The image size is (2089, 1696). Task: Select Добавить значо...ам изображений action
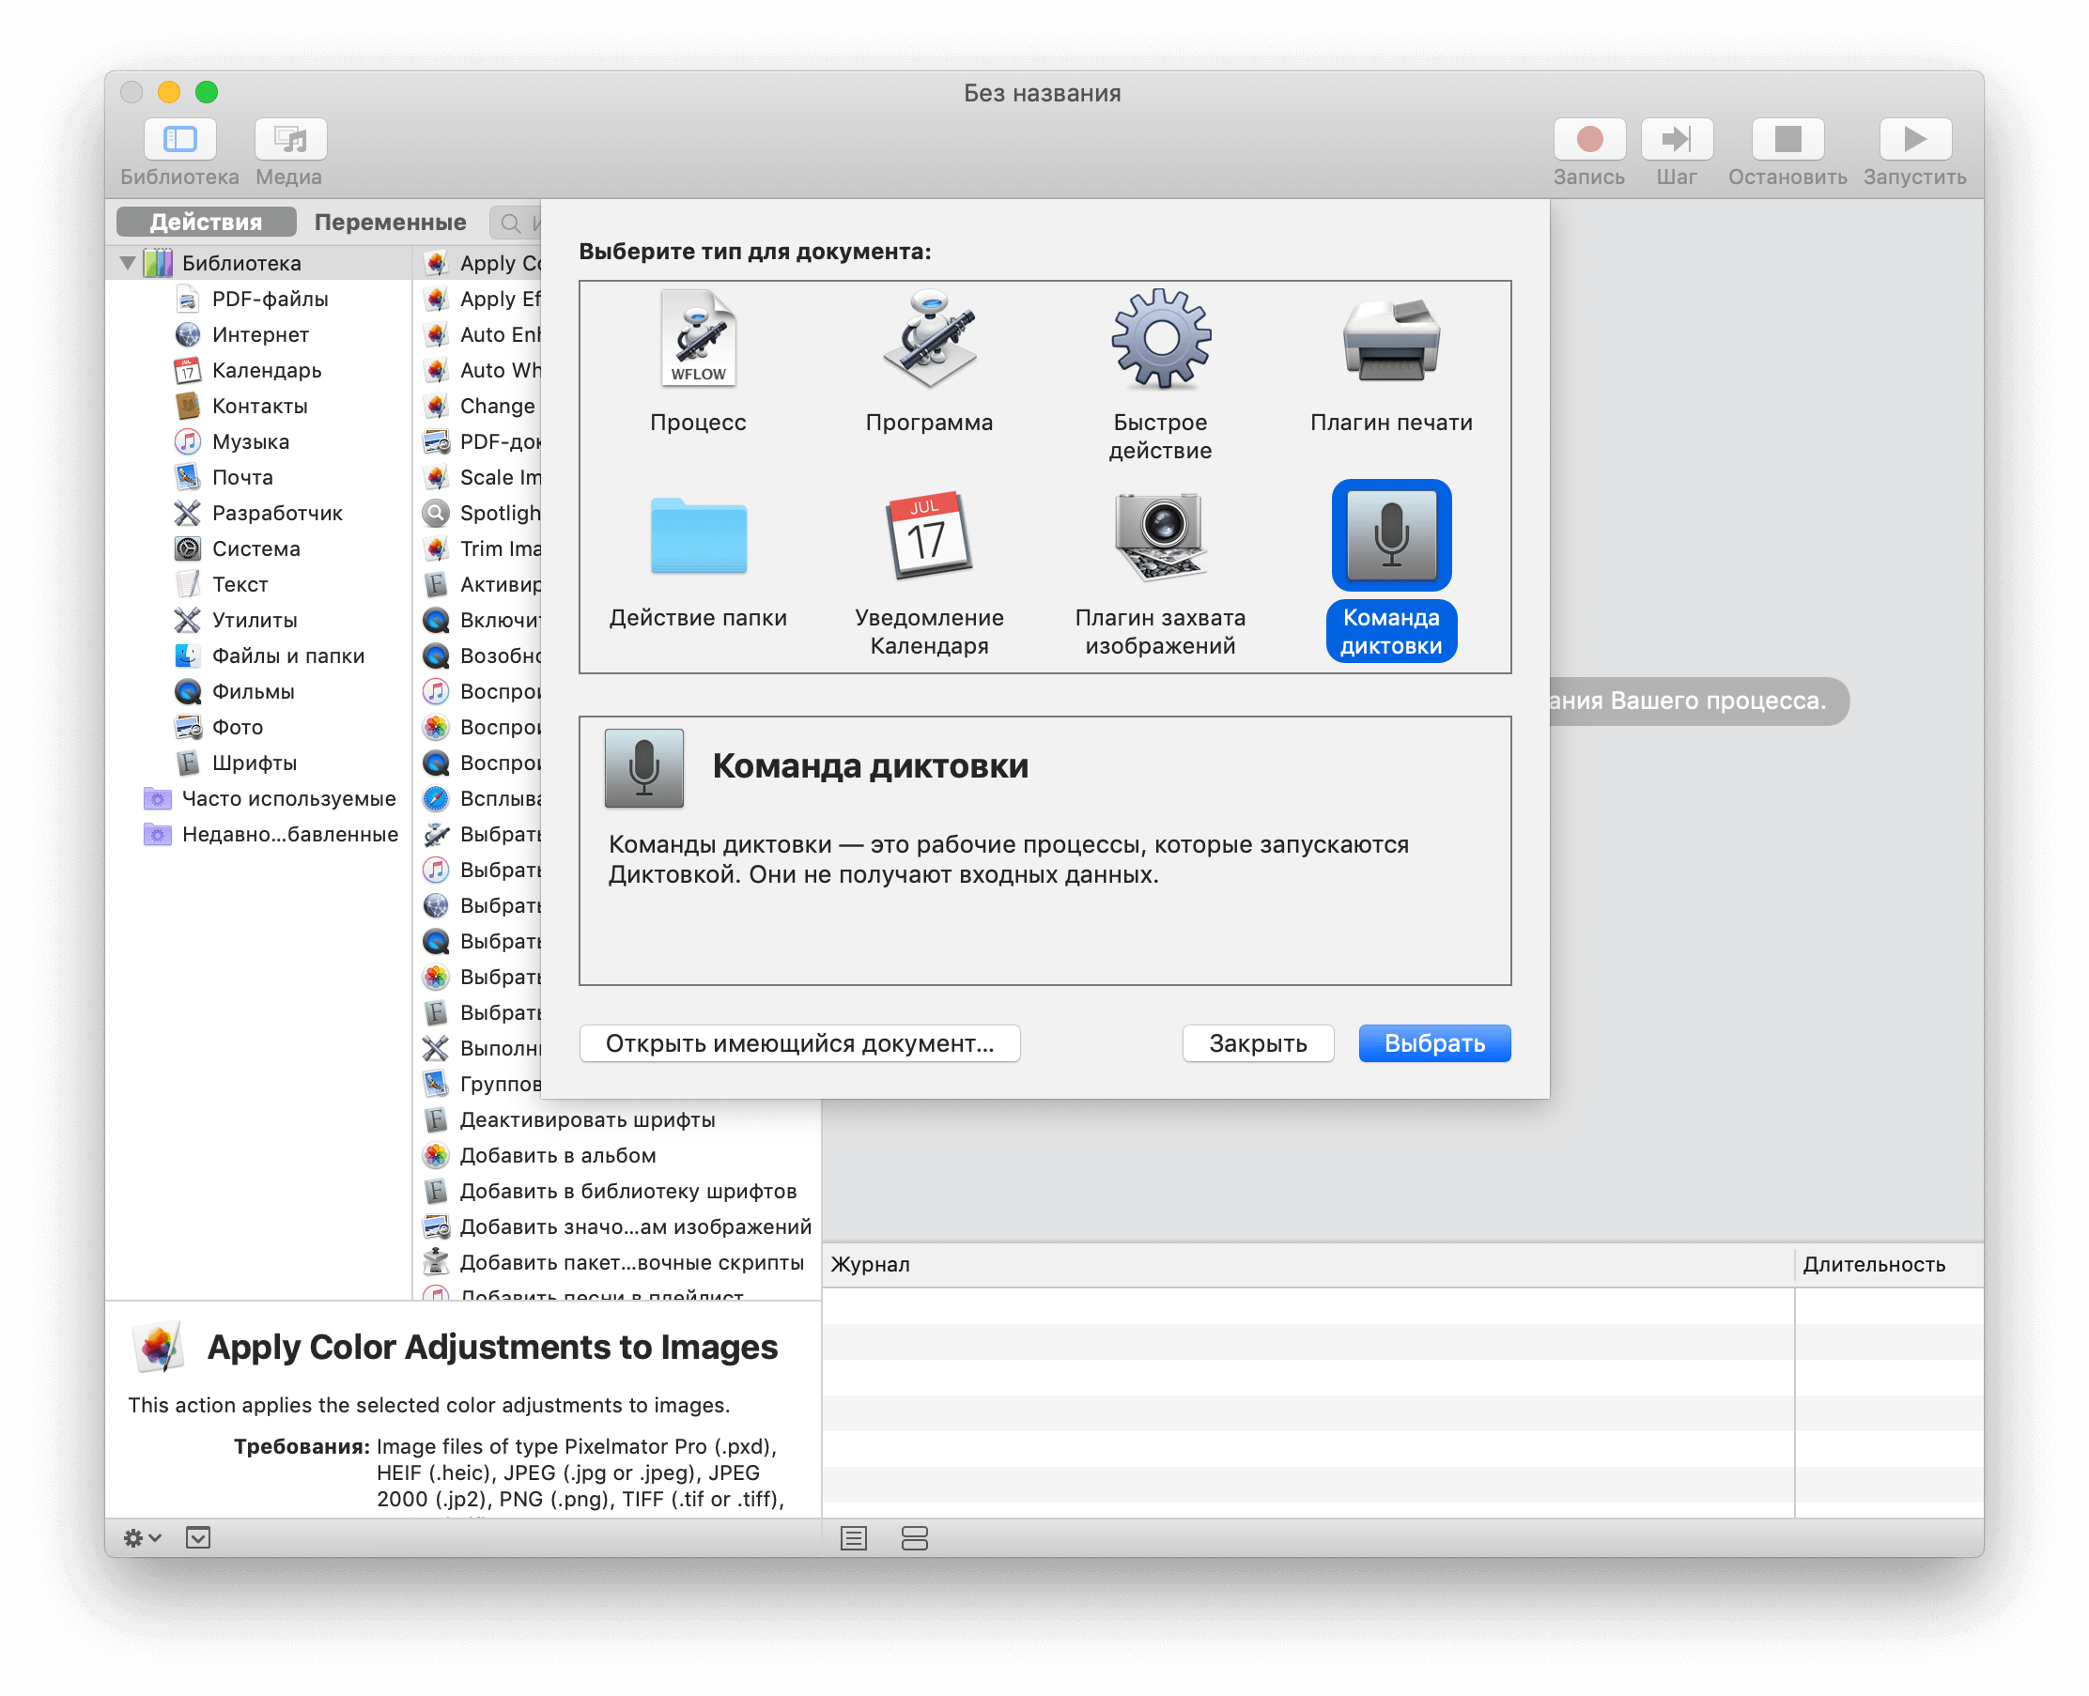[617, 1226]
